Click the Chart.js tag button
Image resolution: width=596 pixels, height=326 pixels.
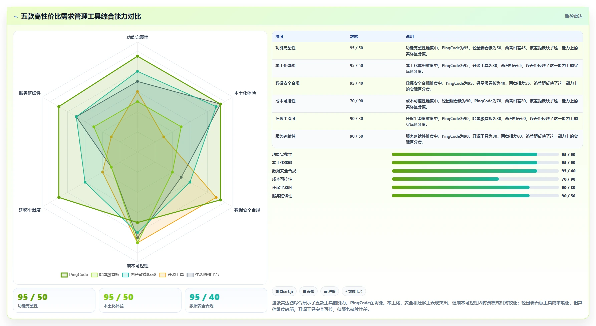(284, 291)
